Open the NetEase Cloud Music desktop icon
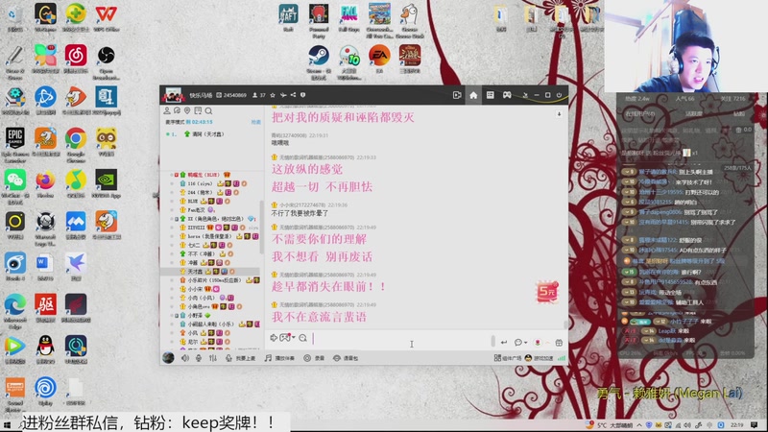 (x=76, y=60)
